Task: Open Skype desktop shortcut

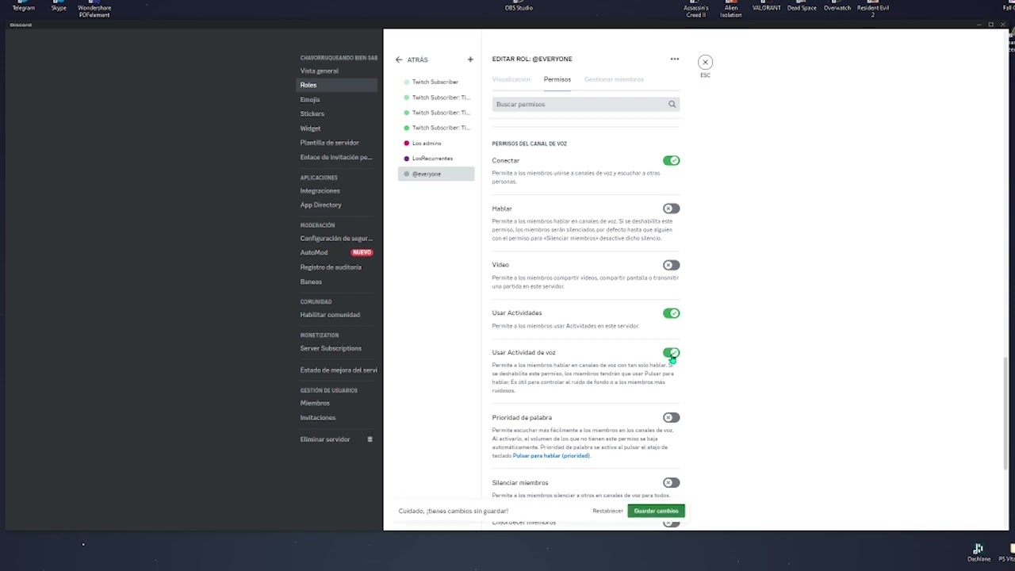Action: [59, 6]
